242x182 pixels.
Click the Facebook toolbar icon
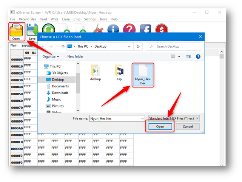[x=145, y=28]
